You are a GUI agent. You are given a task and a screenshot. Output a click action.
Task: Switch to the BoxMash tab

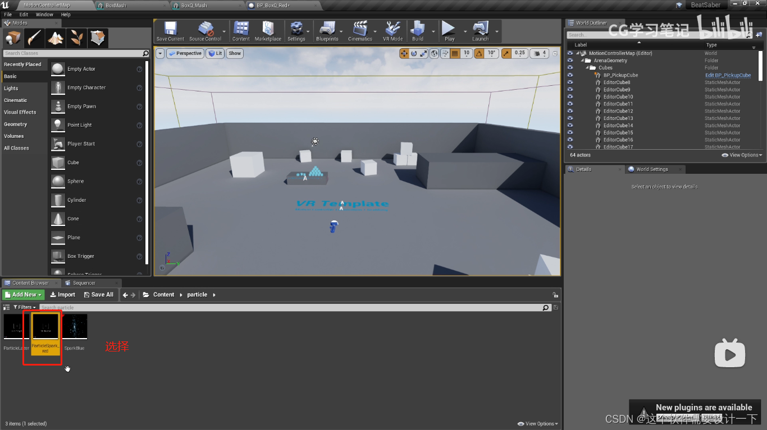[116, 5]
